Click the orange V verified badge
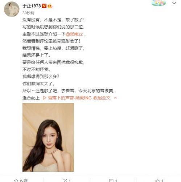This screenshot has width=181, height=182. coord(44,6)
